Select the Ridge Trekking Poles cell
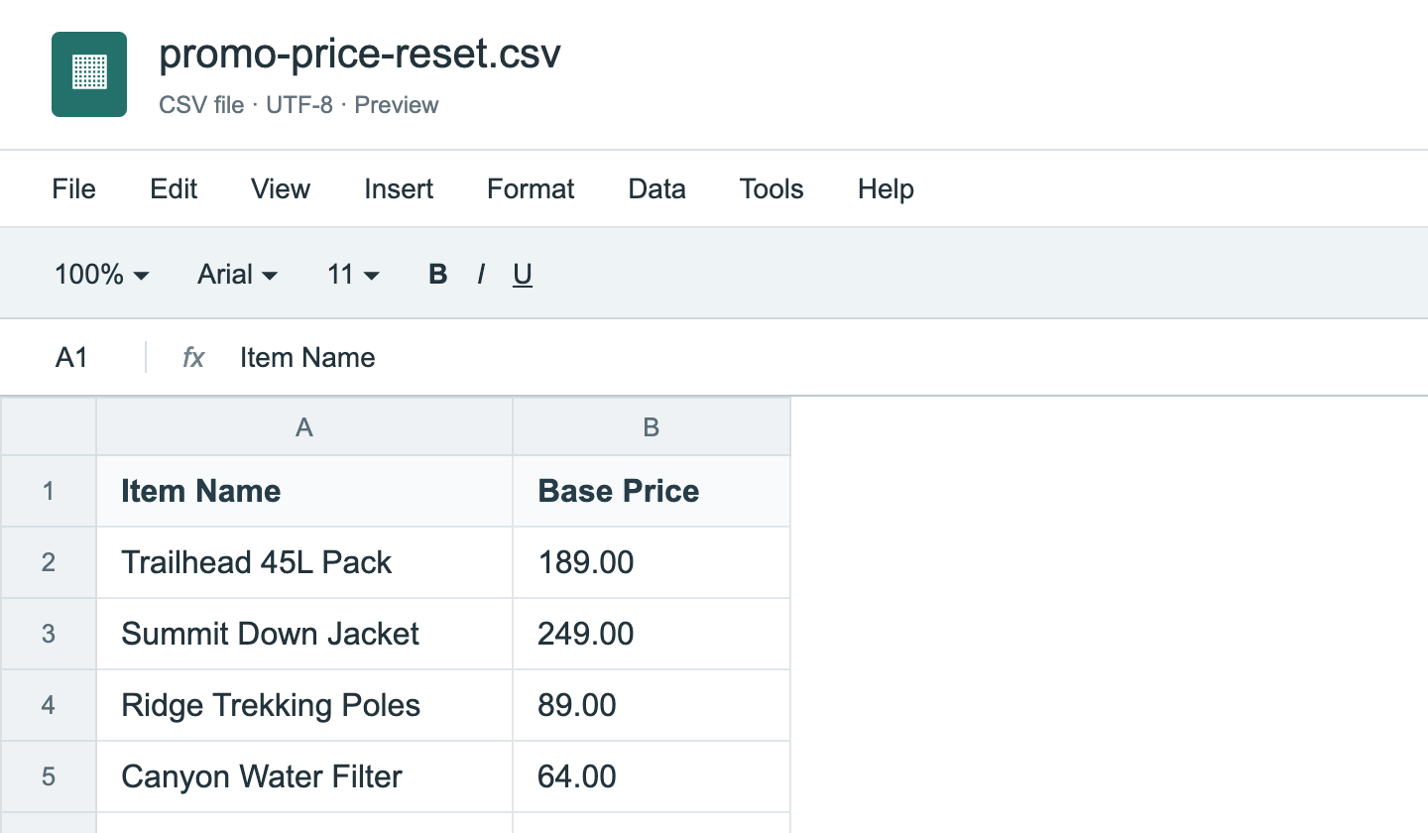Screen dimensions: 1428x833 304,705
